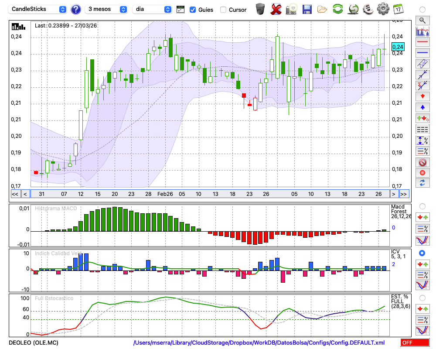Click the date timeline scroll bar
436x349 pixels.
(209, 194)
